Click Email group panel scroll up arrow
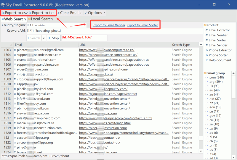Viewport: 237px width, 160px height. (x=233, y=73)
